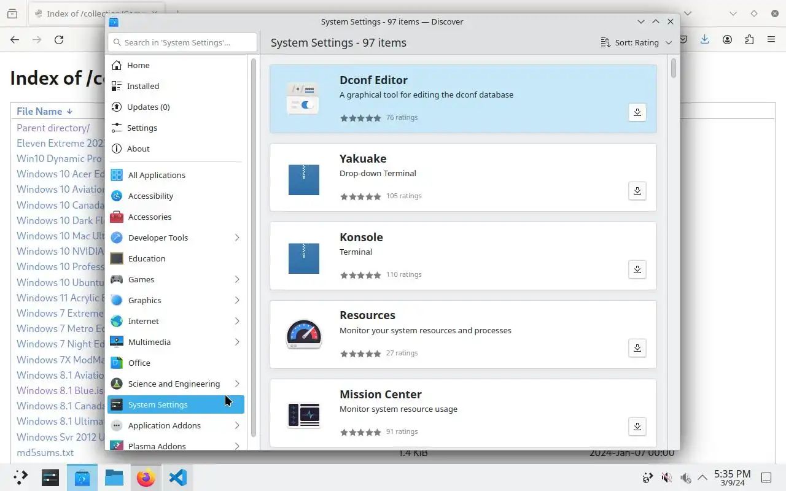Viewport: 786px width, 491px height.
Task: Open the Konsole app card title
Action: click(361, 237)
